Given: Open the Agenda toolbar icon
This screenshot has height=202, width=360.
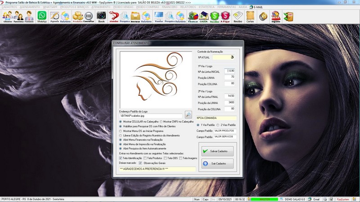Looking at the screenshot, I should [x=54, y=17].
